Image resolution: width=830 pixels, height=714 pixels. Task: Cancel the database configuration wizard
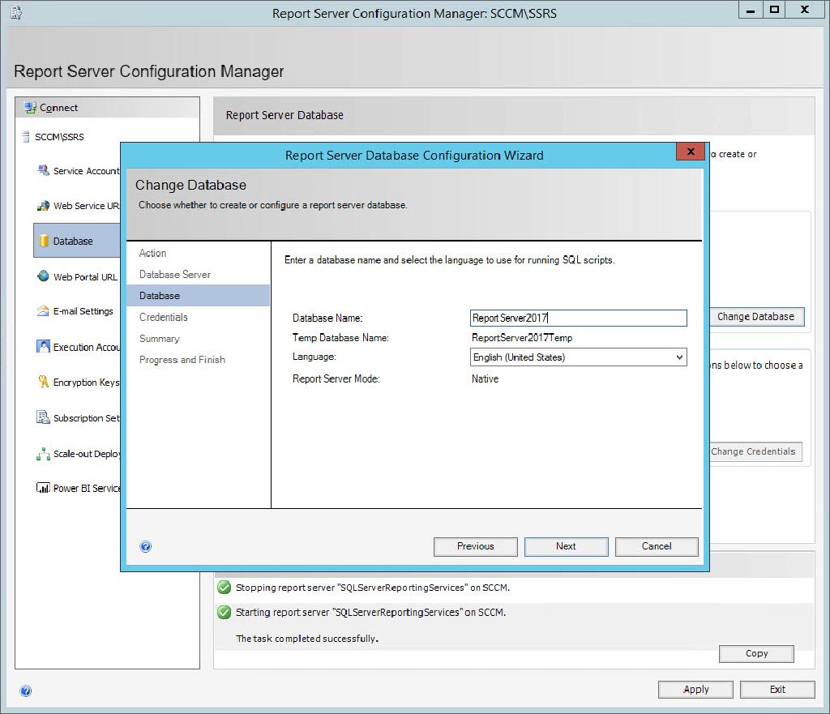point(656,546)
